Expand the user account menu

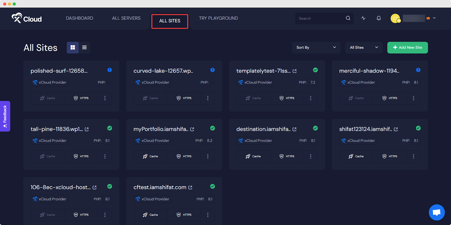coord(434,18)
